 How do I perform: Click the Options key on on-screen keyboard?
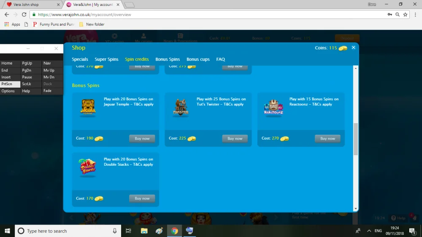(10, 91)
